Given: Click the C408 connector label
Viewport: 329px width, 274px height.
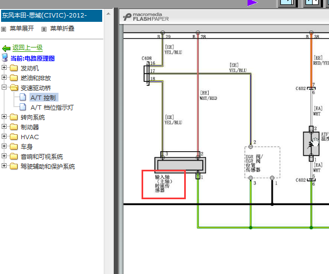Looking at the screenshot, I should click(x=146, y=58).
